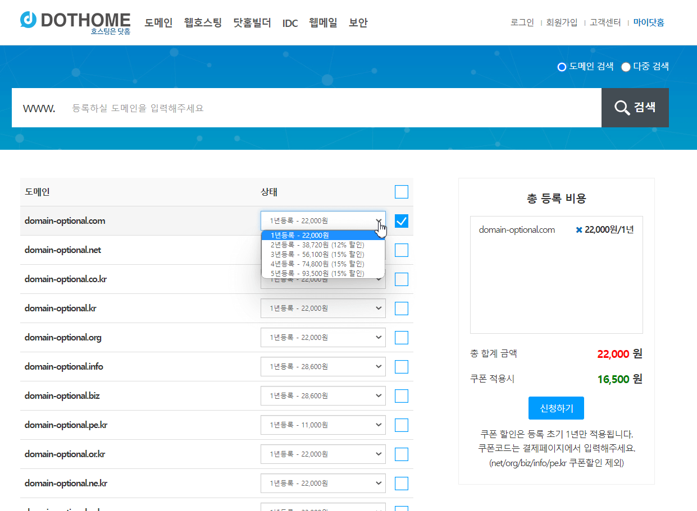Click the domain search input field

pyautogui.click(x=281, y=108)
